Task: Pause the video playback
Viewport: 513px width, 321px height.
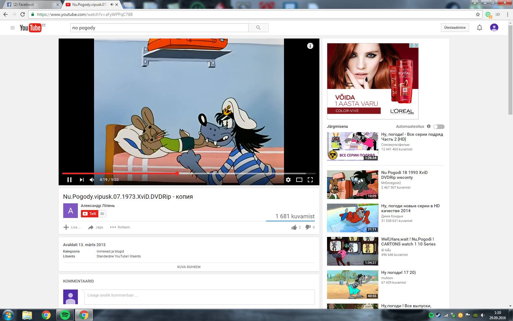Action: tap(69, 180)
